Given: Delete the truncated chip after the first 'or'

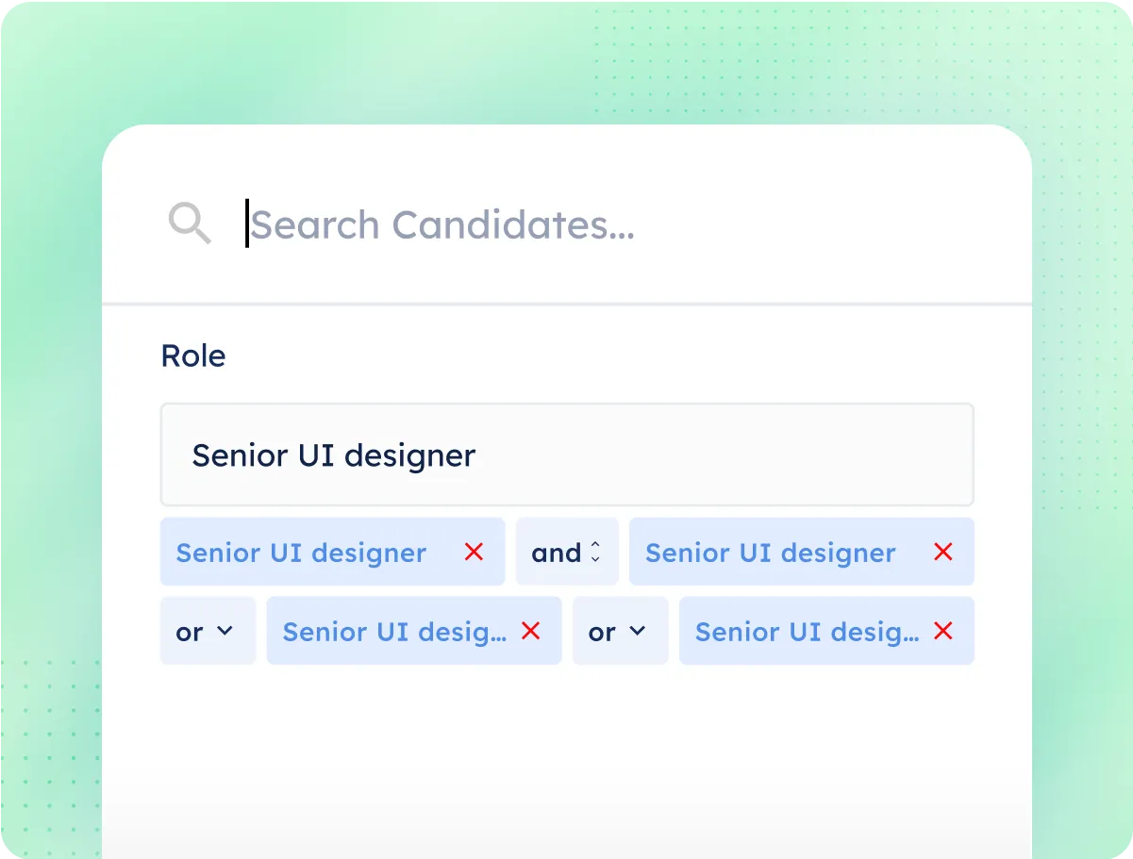Looking at the screenshot, I should [x=531, y=632].
